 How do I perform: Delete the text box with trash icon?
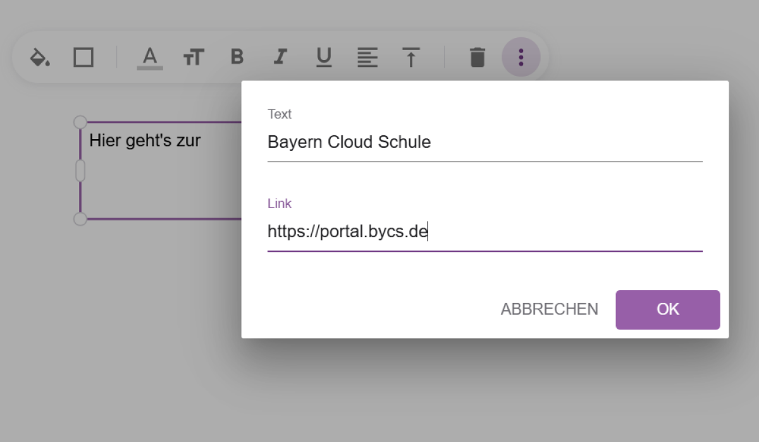coord(478,58)
